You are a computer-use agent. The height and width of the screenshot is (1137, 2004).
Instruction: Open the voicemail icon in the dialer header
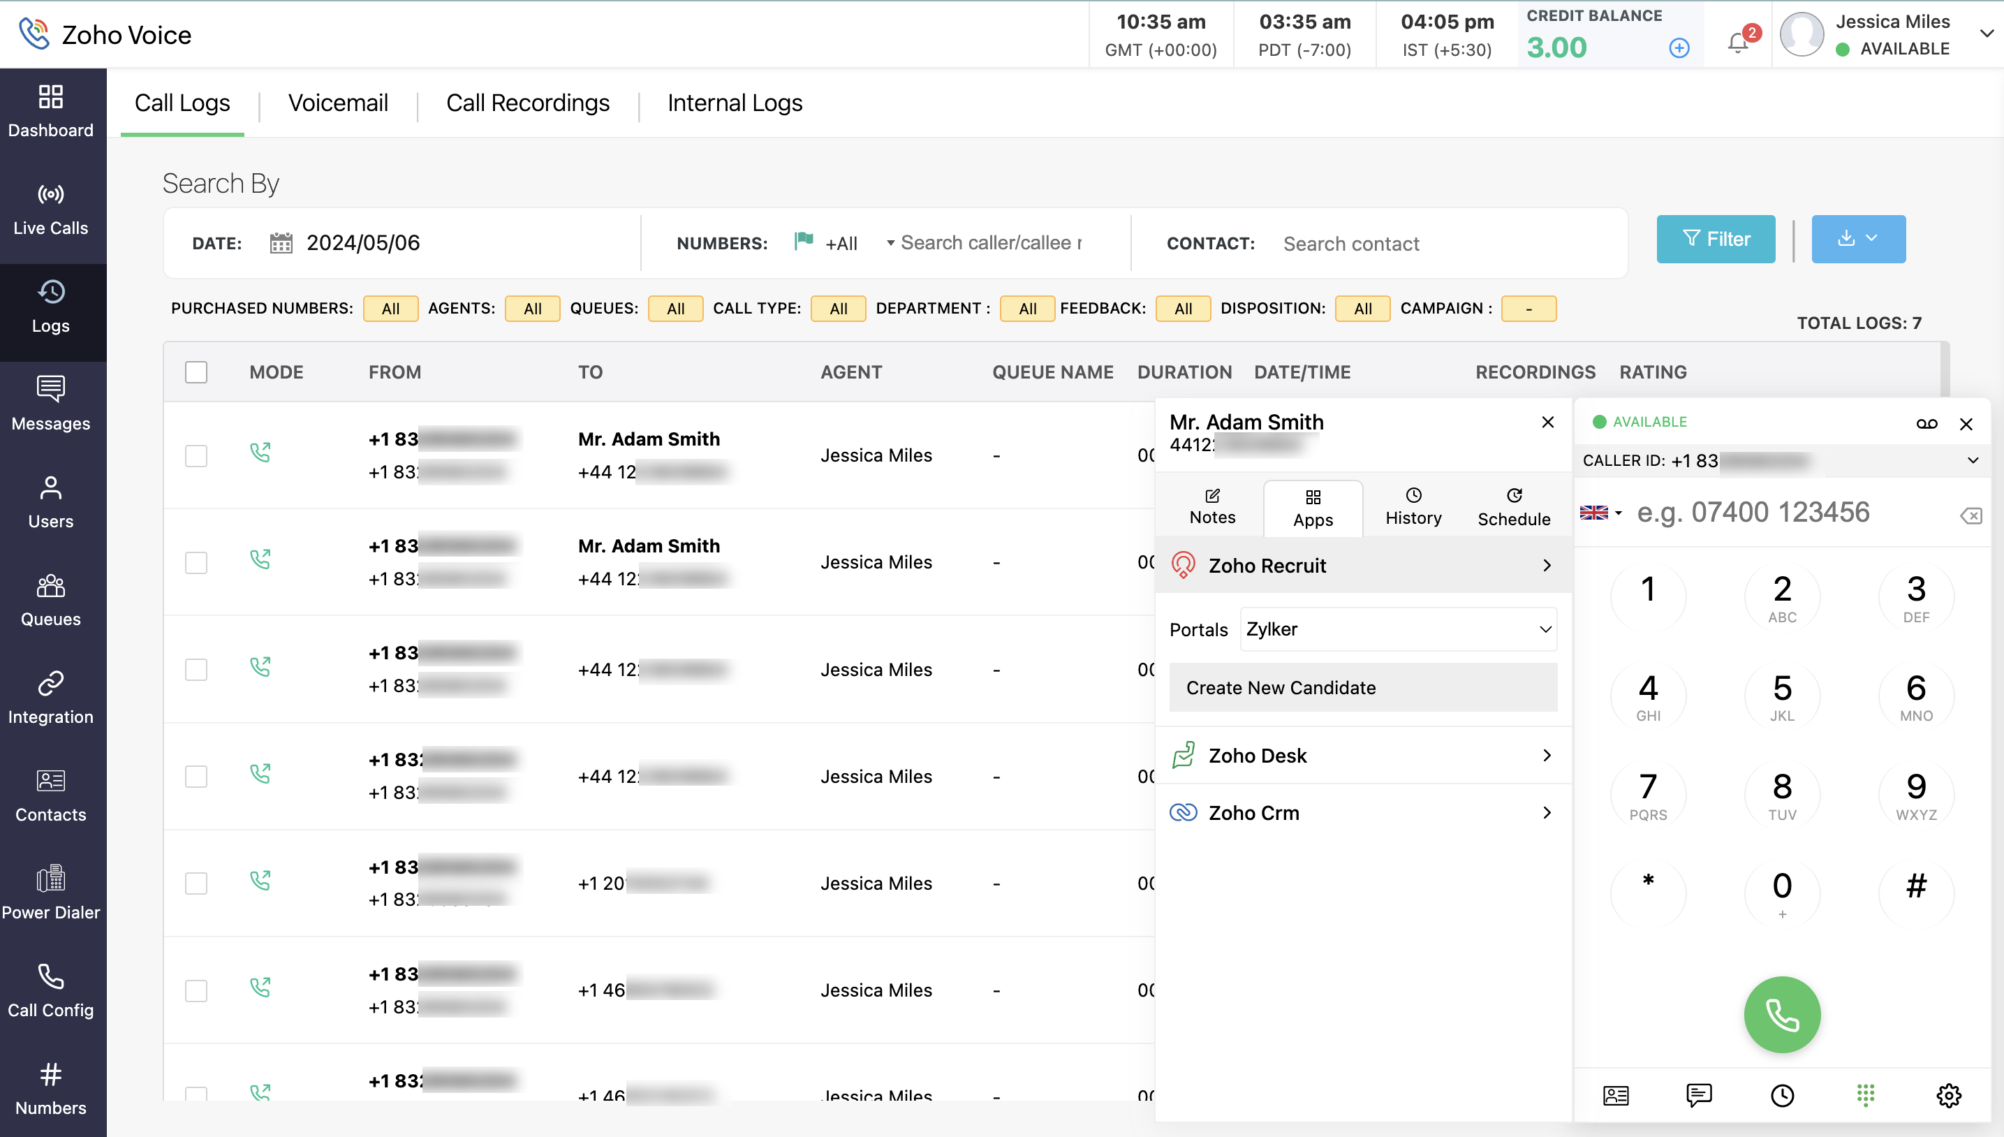[x=1926, y=423]
